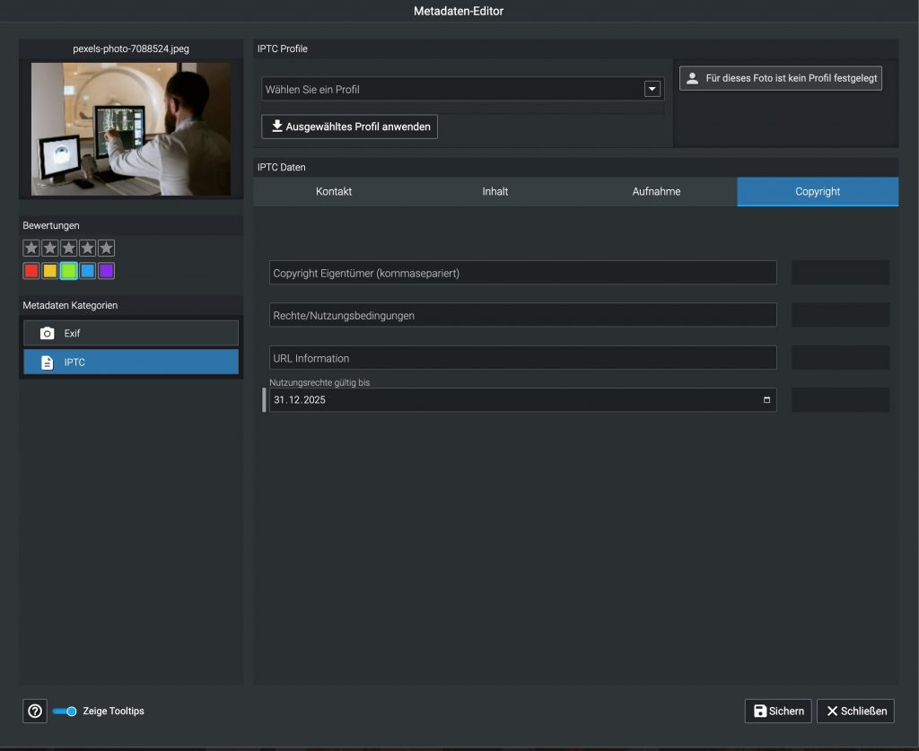Switch to the Kontakt tab

pos(333,191)
